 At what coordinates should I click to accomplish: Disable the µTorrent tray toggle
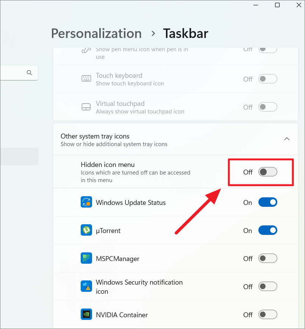pos(267,230)
